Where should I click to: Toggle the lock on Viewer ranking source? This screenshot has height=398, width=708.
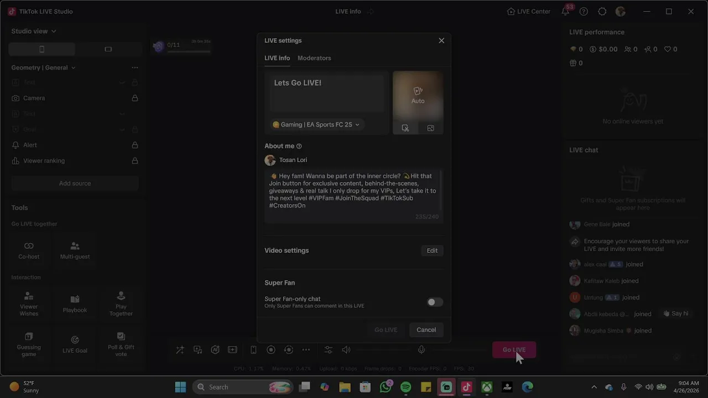(x=134, y=161)
